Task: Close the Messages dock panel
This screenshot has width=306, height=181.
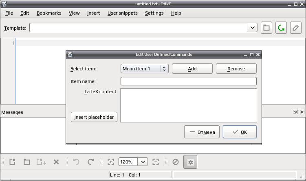Action: point(302,112)
